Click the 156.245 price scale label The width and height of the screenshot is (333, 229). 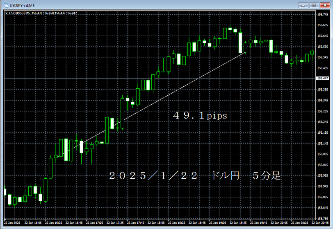(323, 122)
